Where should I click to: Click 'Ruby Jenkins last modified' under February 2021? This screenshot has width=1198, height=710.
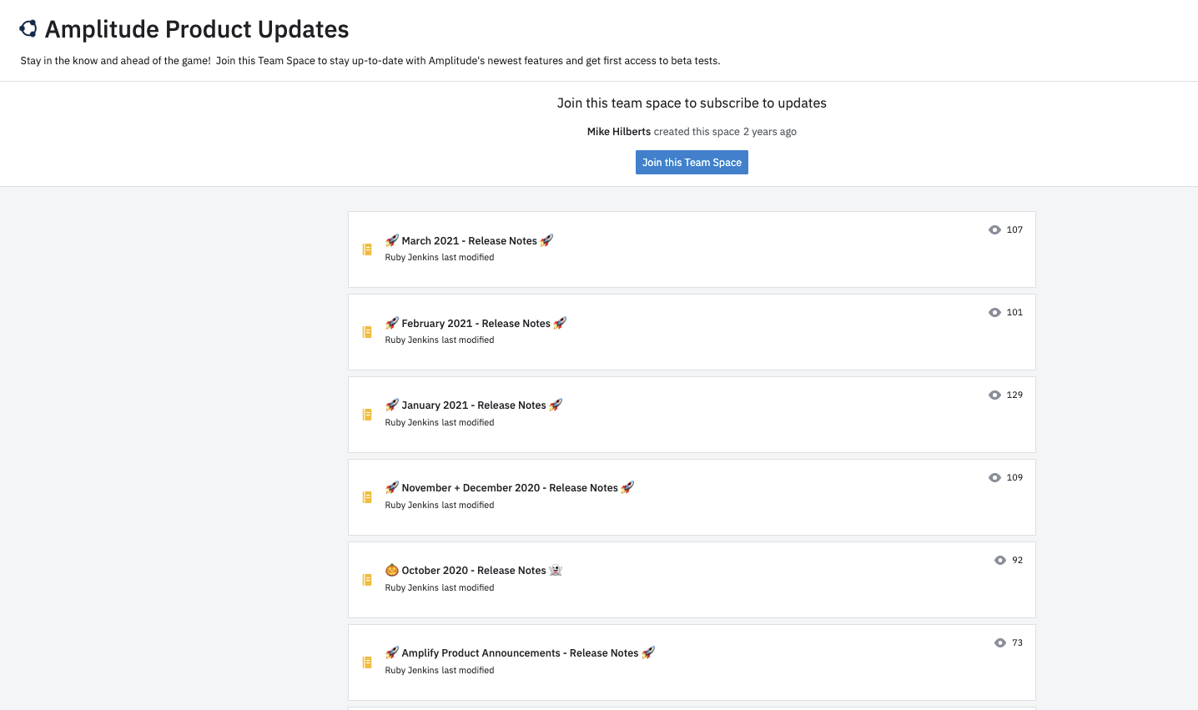point(440,340)
